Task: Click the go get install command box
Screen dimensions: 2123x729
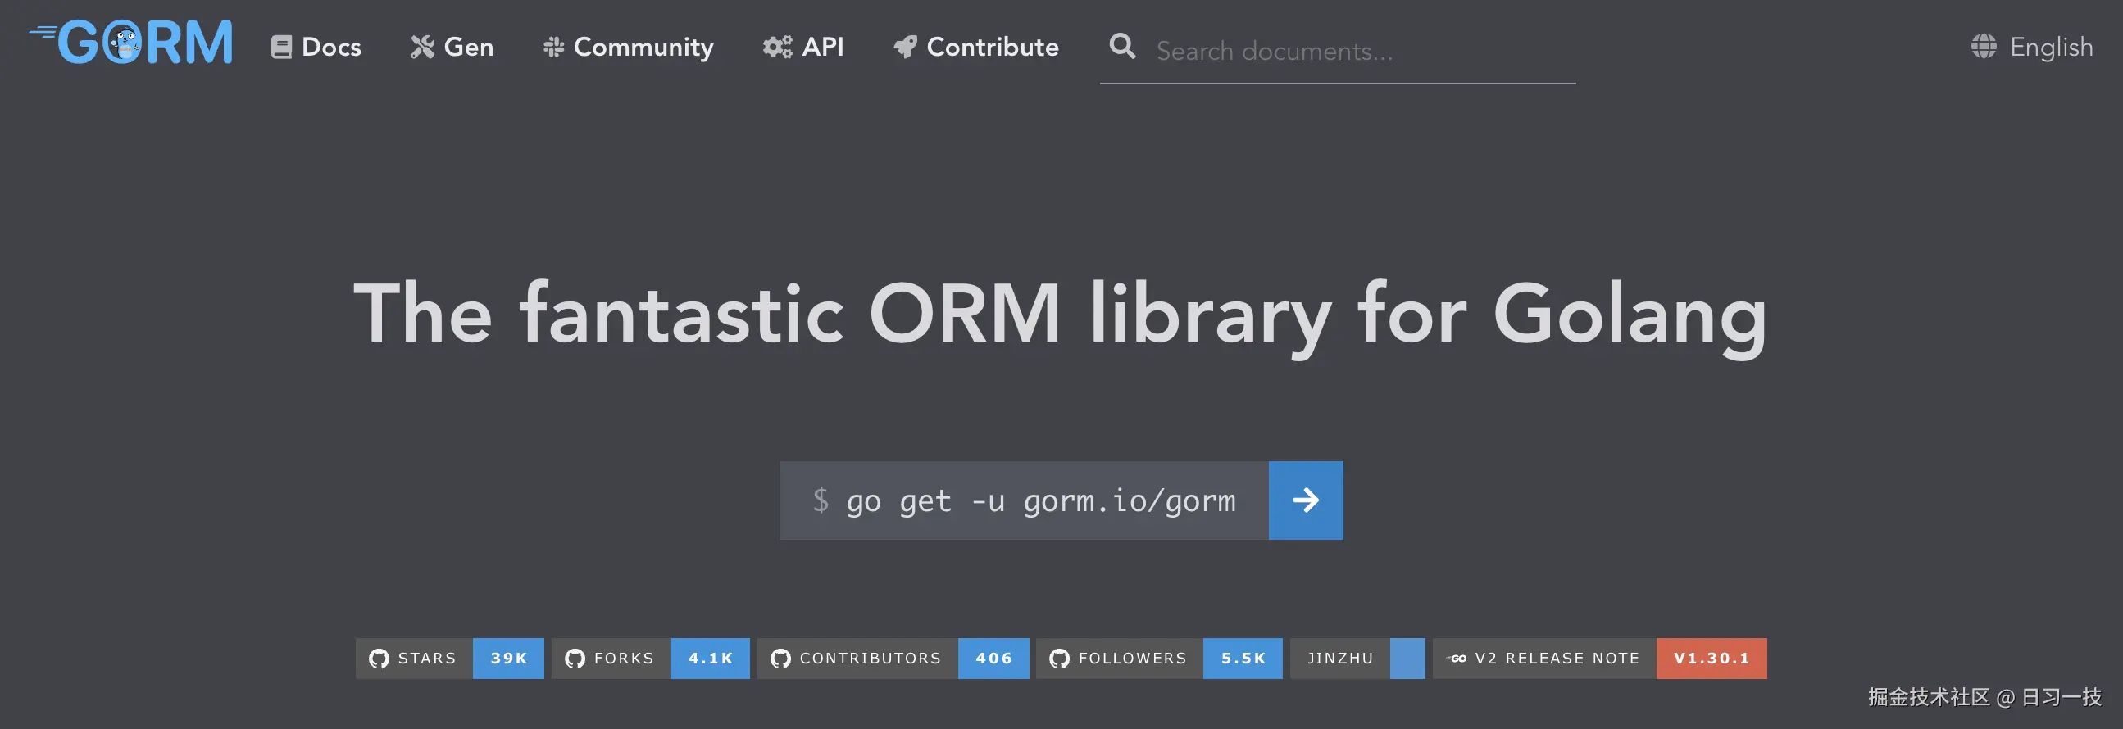Action: tap(1024, 500)
